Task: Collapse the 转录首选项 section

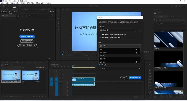Action: (100, 37)
